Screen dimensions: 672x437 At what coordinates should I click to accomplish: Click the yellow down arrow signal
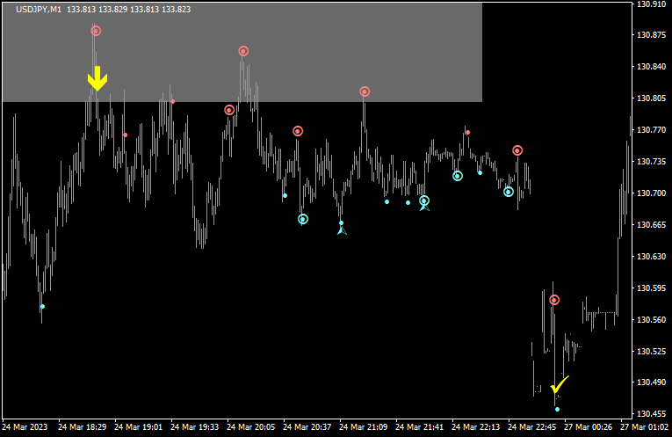tap(97, 79)
